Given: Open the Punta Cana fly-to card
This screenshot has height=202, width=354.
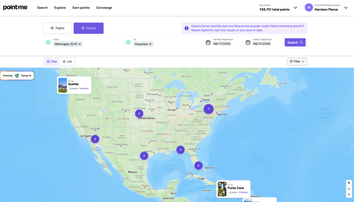Looking at the screenshot, I should tap(233, 189).
